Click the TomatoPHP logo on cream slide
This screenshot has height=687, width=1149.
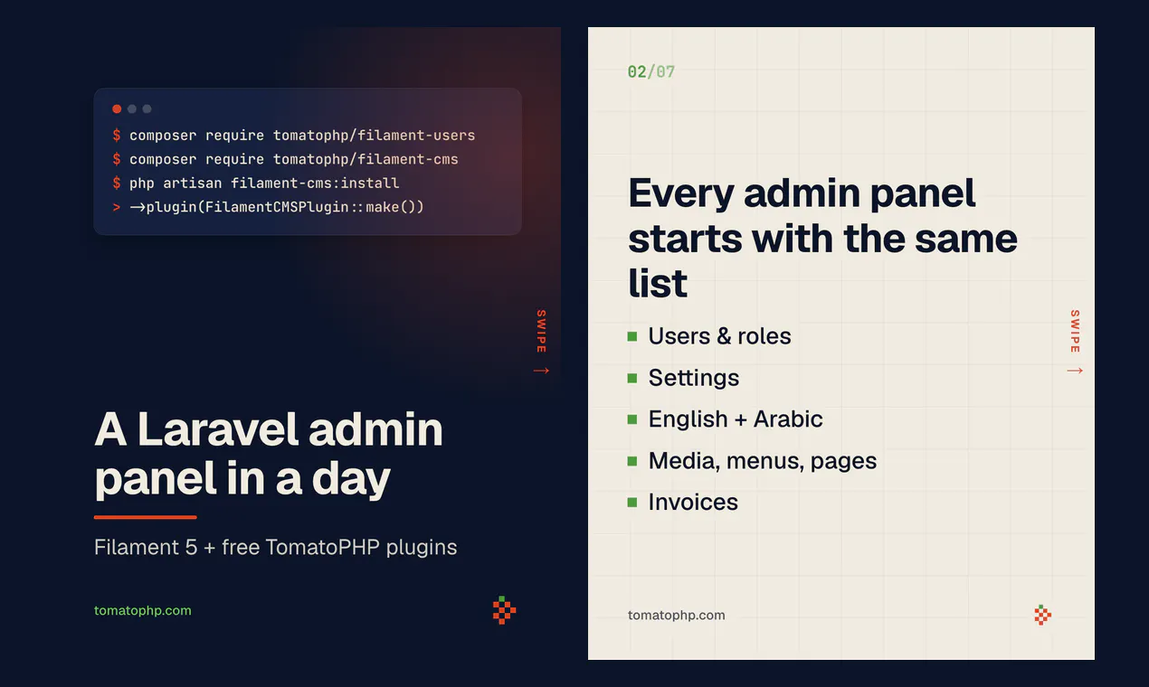(1042, 615)
